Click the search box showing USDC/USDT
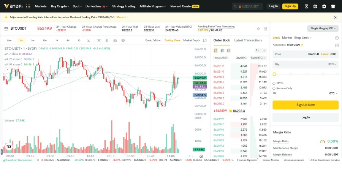 pyautogui.click(x=247, y=6)
